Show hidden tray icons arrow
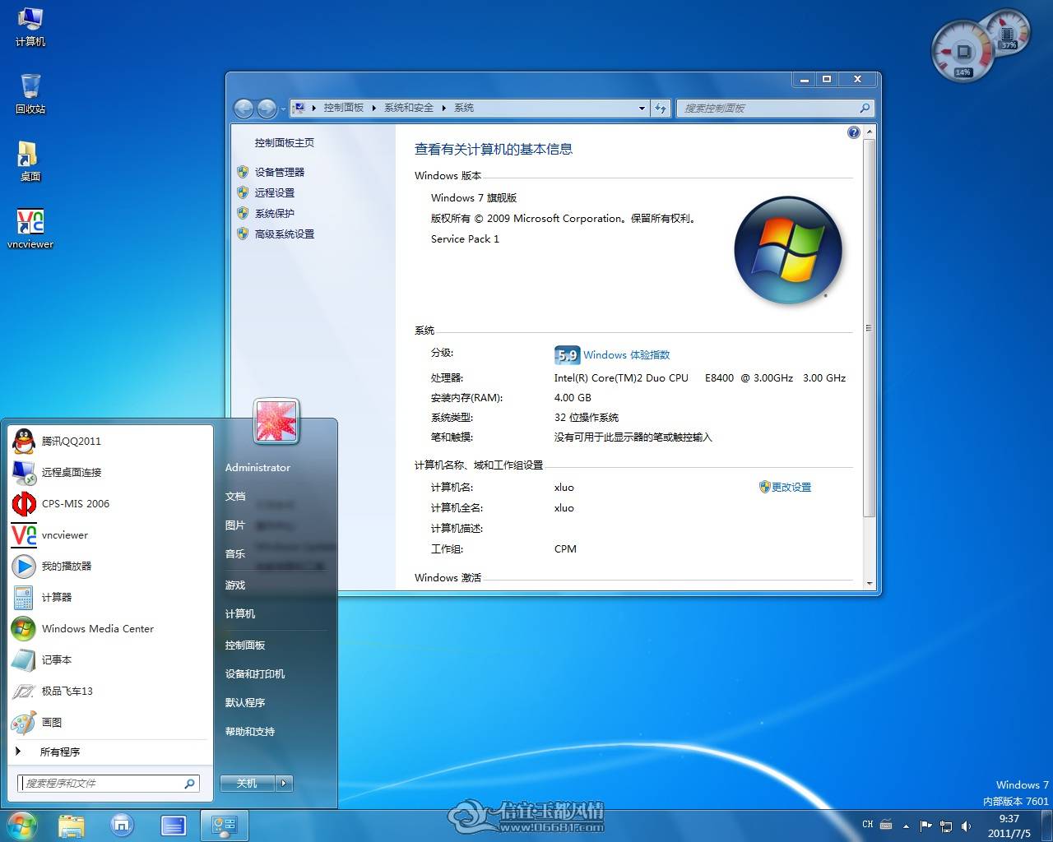This screenshot has height=842, width=1053. coord(906,826)
